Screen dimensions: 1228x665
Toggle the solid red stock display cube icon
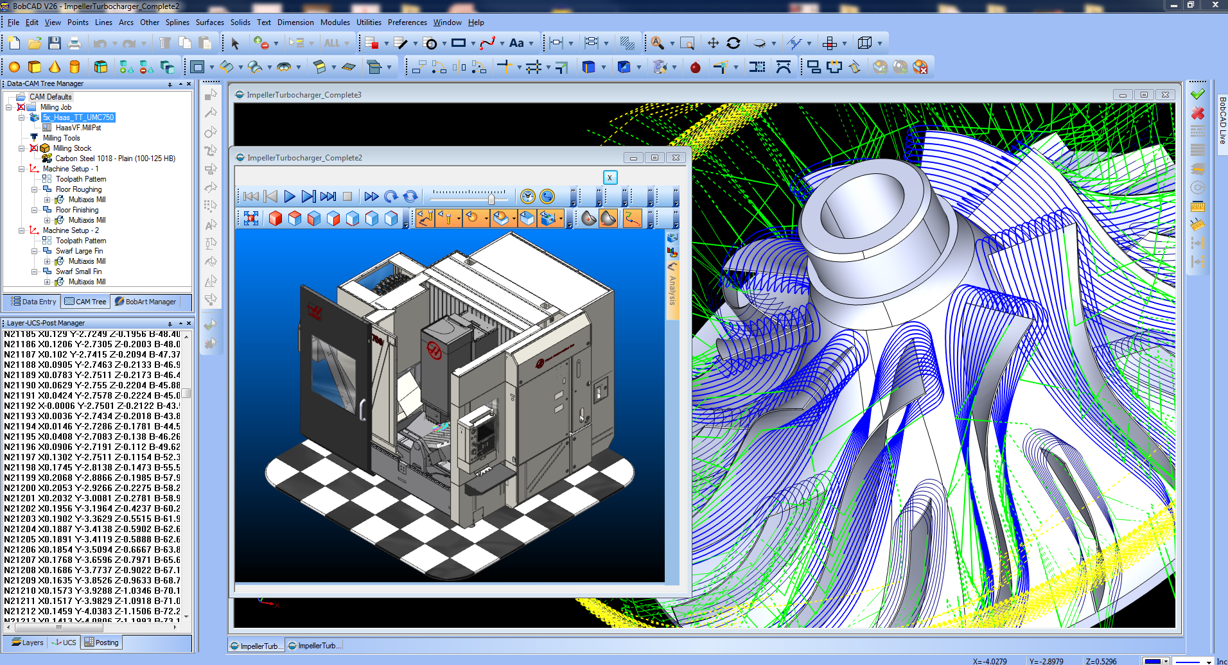coord(276,218)
